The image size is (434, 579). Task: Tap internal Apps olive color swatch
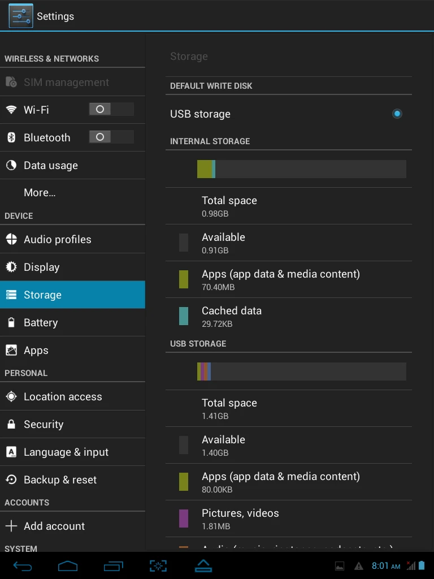click(x=184, y=279)
